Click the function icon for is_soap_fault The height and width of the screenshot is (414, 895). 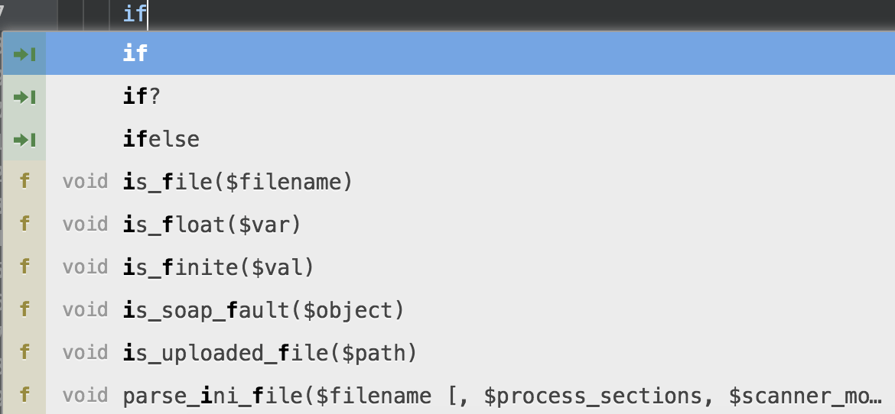click(24, 309)
